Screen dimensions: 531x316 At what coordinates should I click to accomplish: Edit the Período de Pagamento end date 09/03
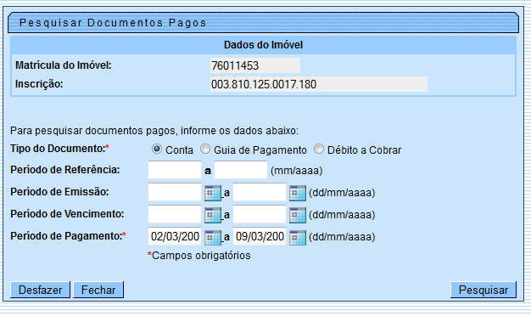point(260,236)
